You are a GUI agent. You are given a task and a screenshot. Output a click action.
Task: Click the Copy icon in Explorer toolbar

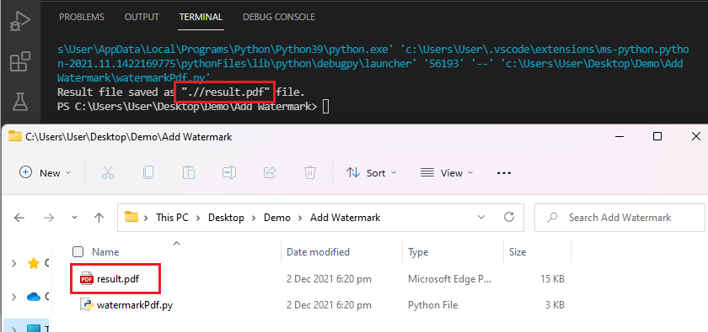(148, 172)
